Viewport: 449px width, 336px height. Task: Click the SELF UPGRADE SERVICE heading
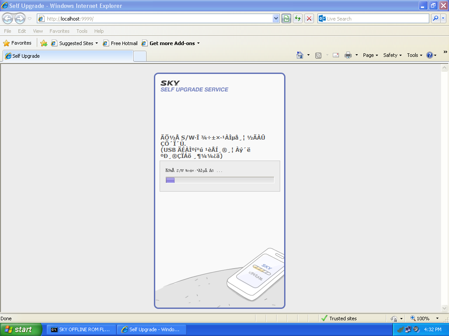(194, 90)
